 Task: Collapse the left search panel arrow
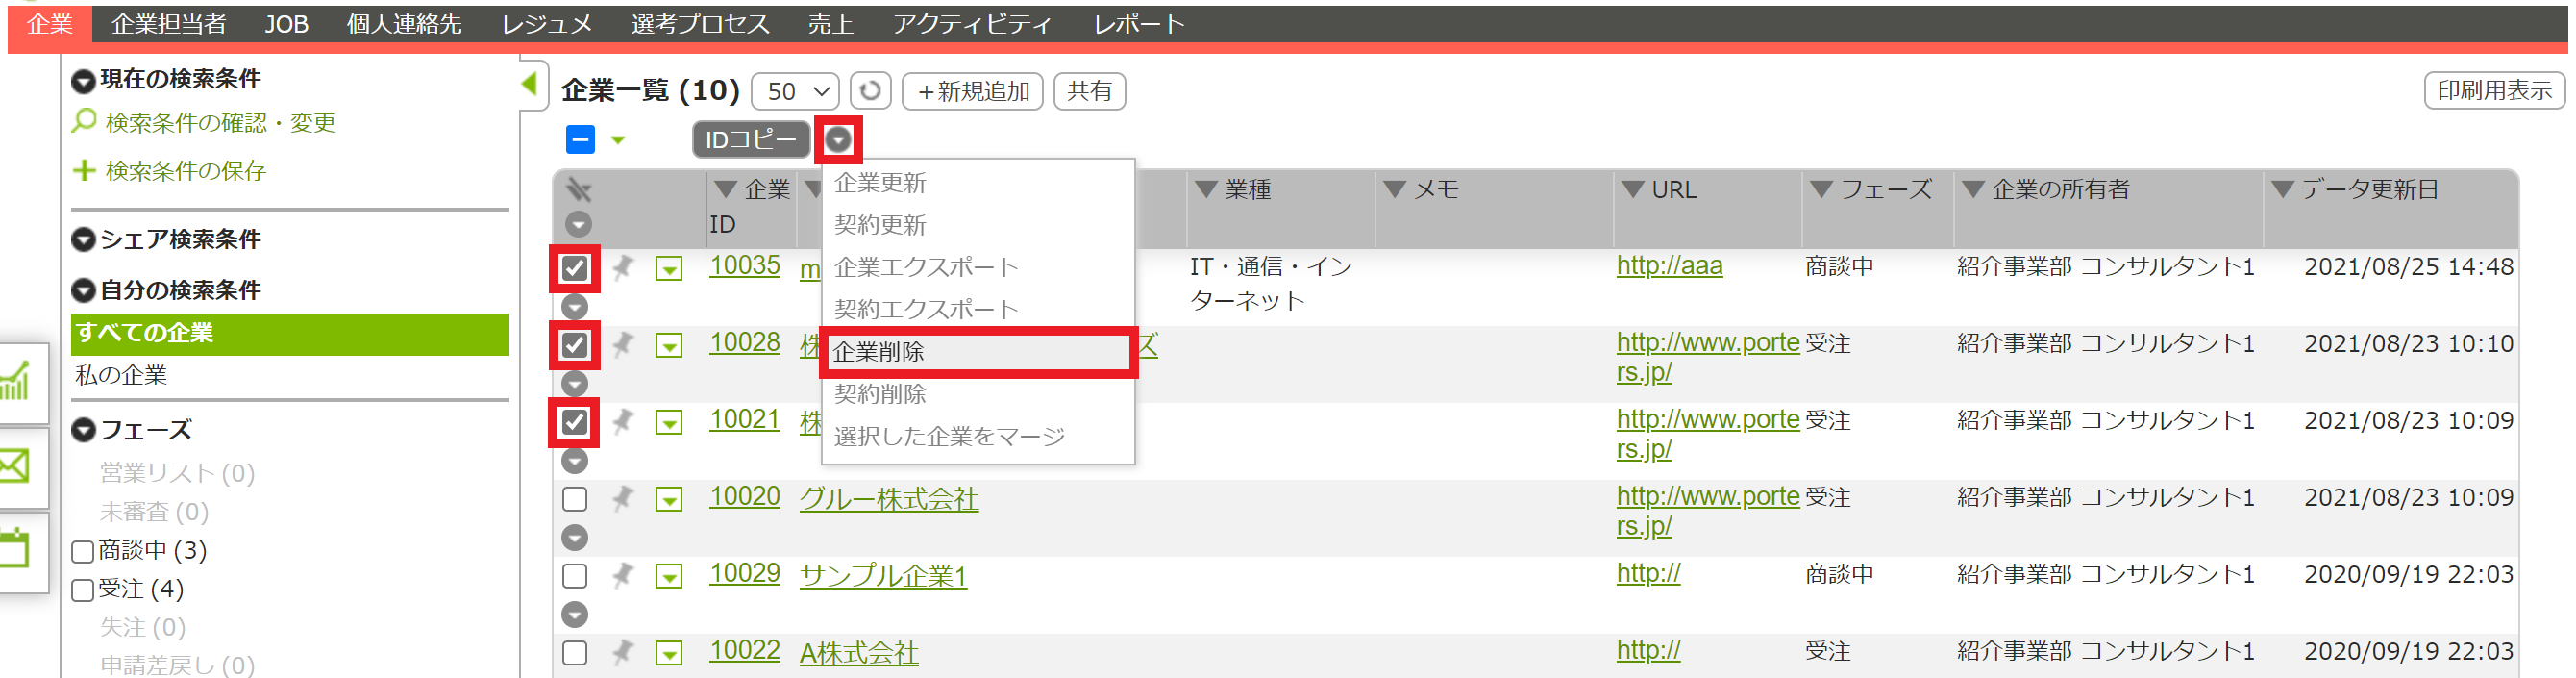coord(530,84)
